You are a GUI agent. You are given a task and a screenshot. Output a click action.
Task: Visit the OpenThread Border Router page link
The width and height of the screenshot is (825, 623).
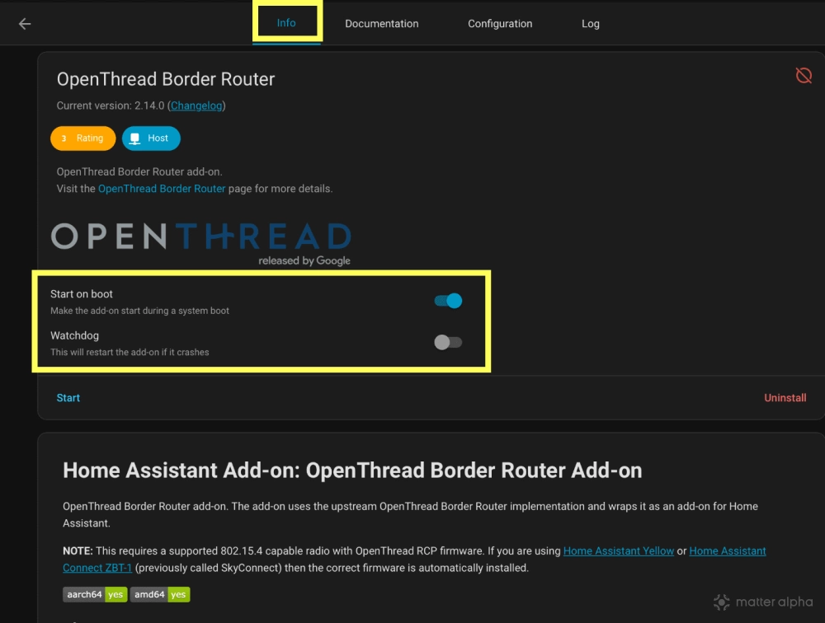pyautogui.click(x=162, y=188)
